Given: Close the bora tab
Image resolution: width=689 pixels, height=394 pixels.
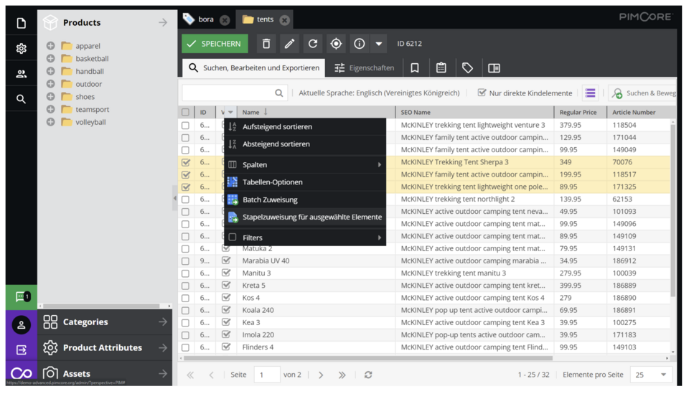Looking at the screenshot, I should coord(225,20).
